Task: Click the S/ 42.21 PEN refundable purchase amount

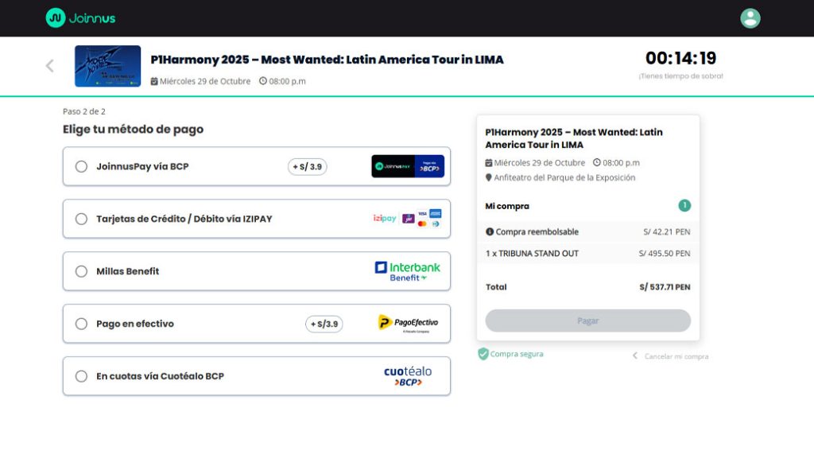Action: point(667,231)
